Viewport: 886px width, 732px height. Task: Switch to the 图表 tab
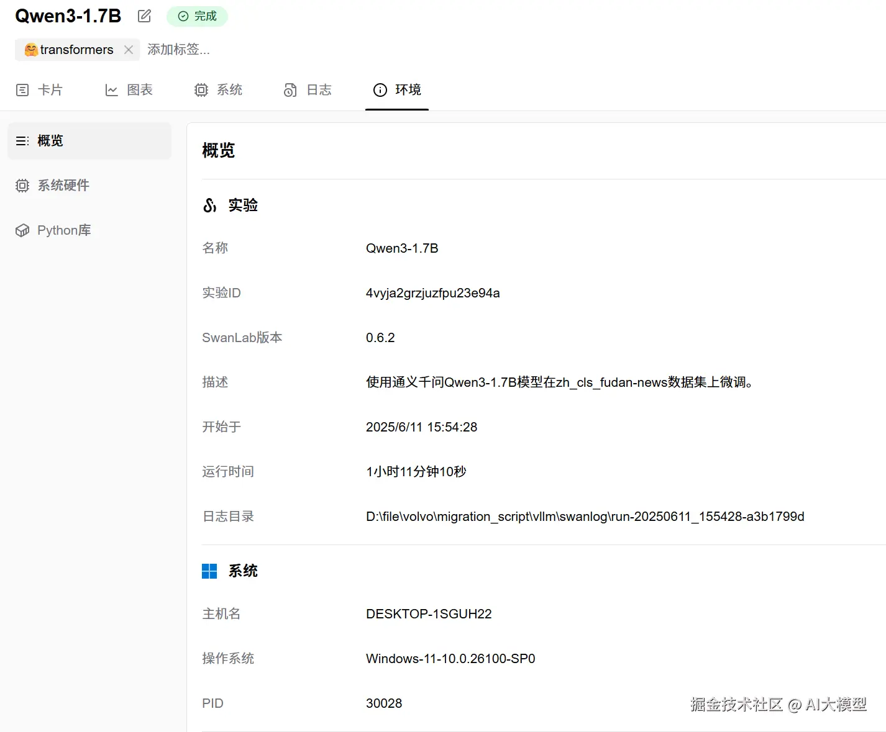[x=129, y=90]
